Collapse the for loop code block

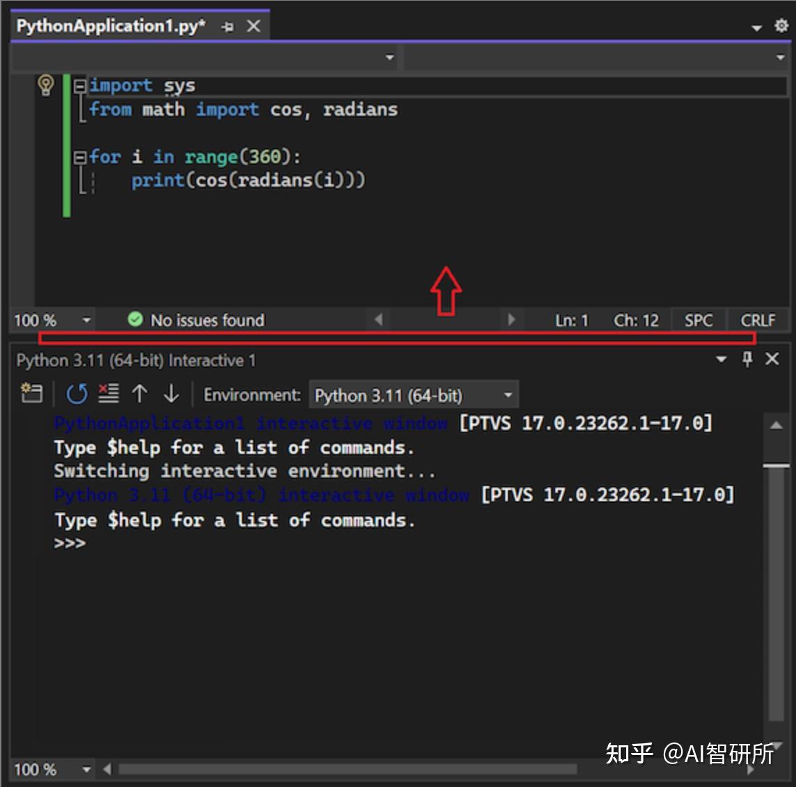coord(80,156)
